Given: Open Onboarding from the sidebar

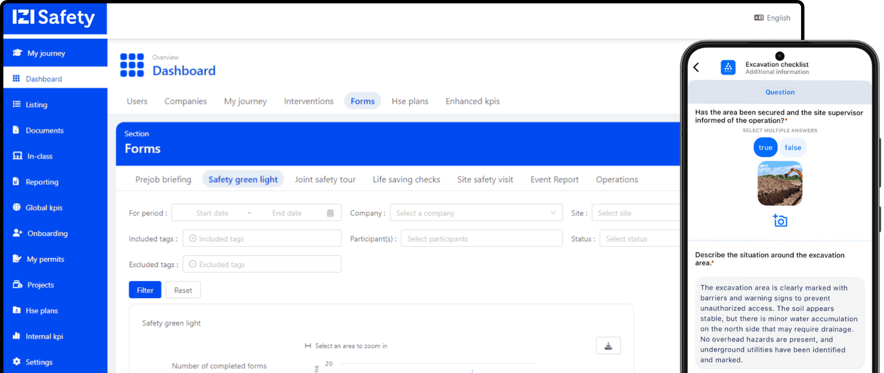Looking at the screenshot, I should pos(47,233).
